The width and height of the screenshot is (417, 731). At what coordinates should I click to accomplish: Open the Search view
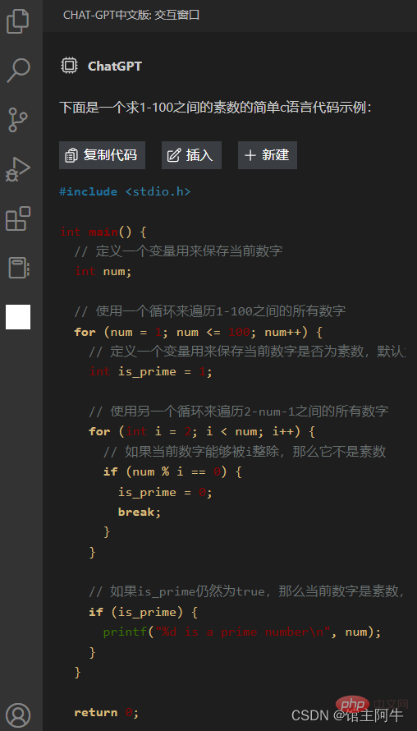[x=18, y=71]
